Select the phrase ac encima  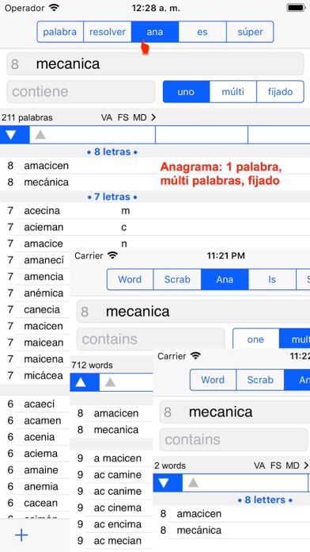(x=118, y=524)
